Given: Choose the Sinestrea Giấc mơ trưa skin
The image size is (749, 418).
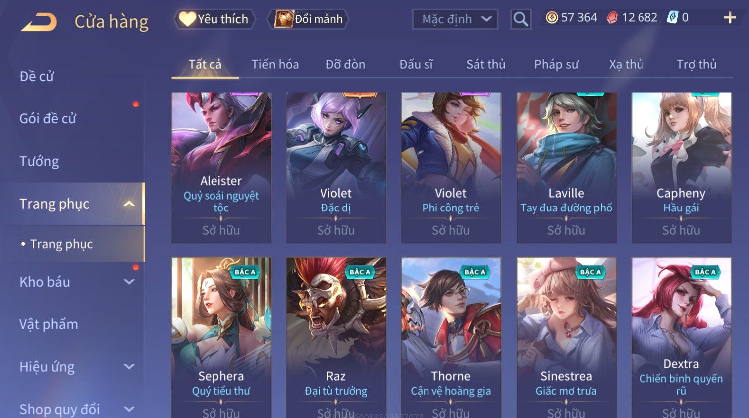Looking at the screenshot, I should coord(566,337).
